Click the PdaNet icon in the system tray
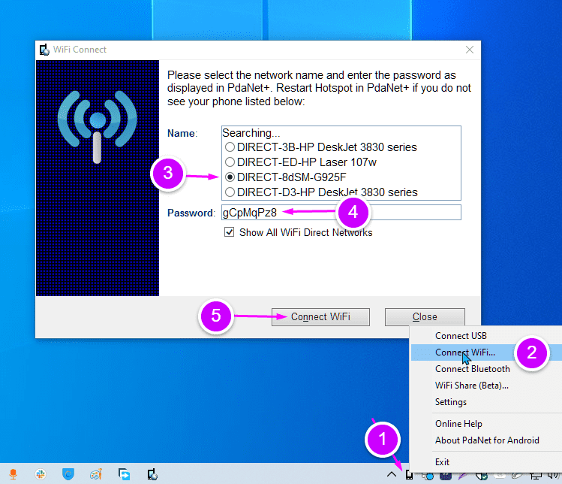The image size is (562, 484). [x=409, y=475]
